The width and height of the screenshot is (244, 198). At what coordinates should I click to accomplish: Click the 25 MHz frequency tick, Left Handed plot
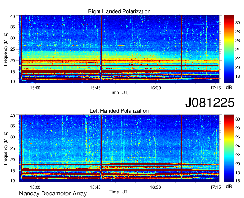(x=13, y=148)
